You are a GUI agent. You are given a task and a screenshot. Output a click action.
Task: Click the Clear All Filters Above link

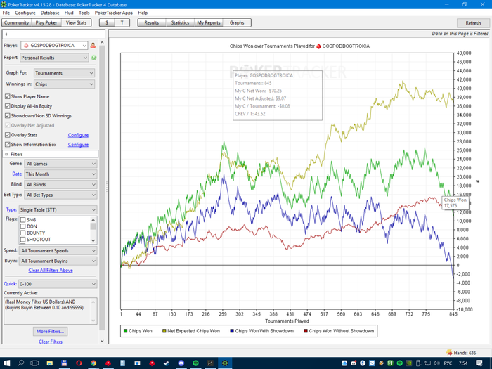(50, 271)
